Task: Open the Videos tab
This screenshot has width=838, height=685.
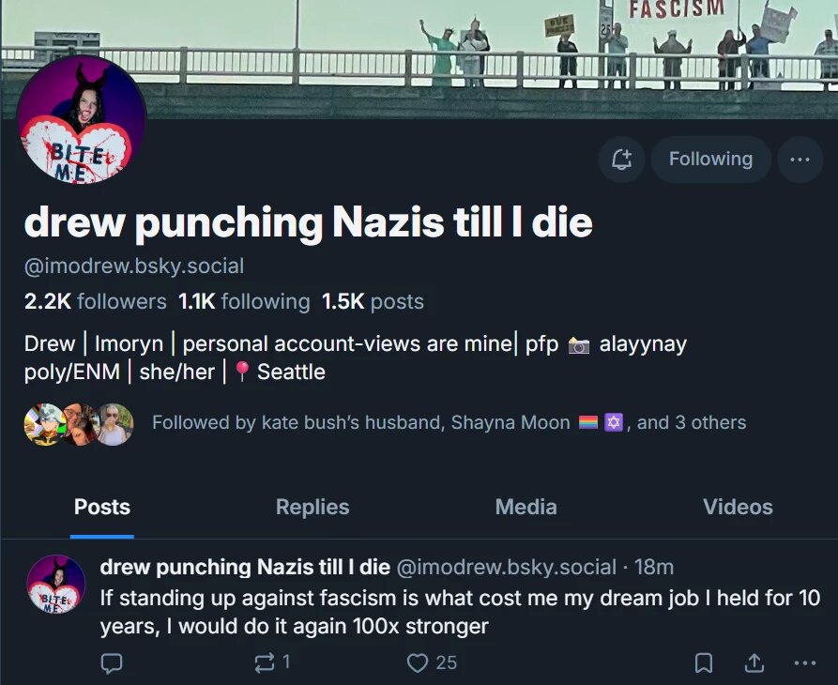Action: 738,507
